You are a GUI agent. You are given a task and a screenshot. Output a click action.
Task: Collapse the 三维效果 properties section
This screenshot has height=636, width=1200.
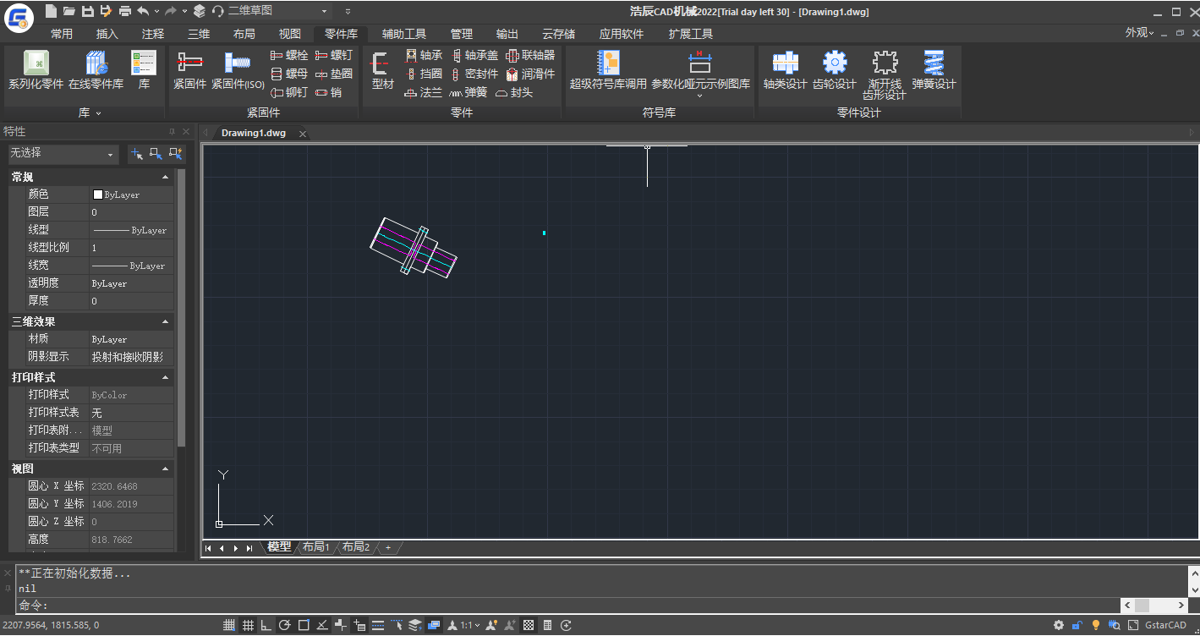point(165,322)
